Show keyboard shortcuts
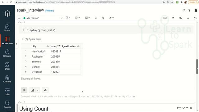This screenshot has width=199, height=112. (x=165, y=18)
